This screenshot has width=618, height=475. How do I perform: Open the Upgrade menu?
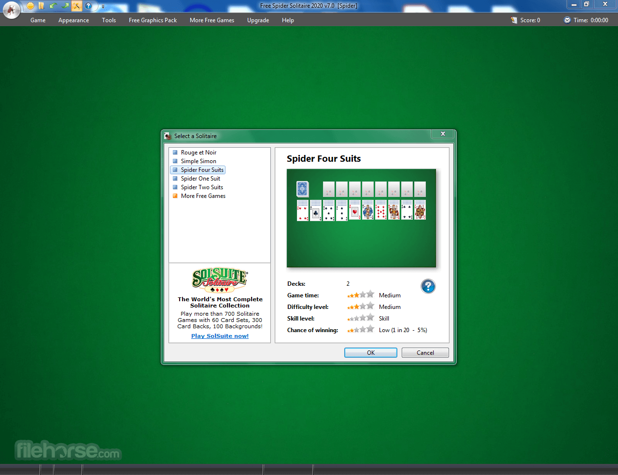point(258,20)
